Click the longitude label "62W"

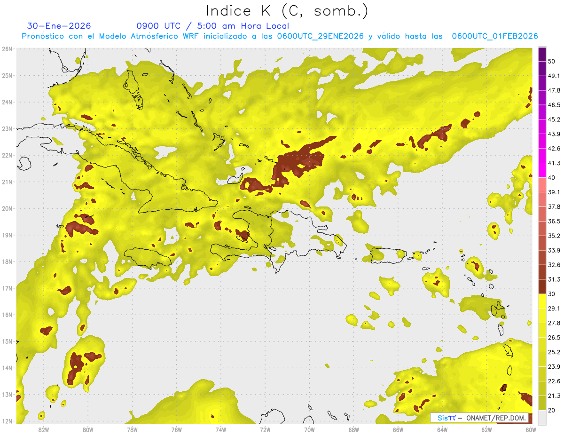tap(486, 430)
